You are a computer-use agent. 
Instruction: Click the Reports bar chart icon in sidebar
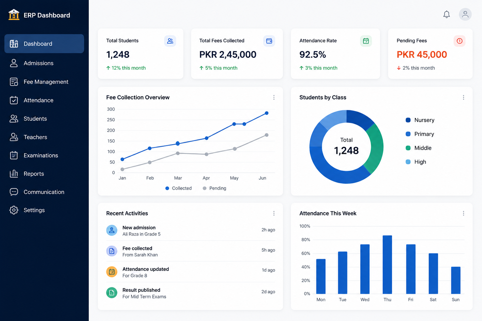[x=14, y=174]
